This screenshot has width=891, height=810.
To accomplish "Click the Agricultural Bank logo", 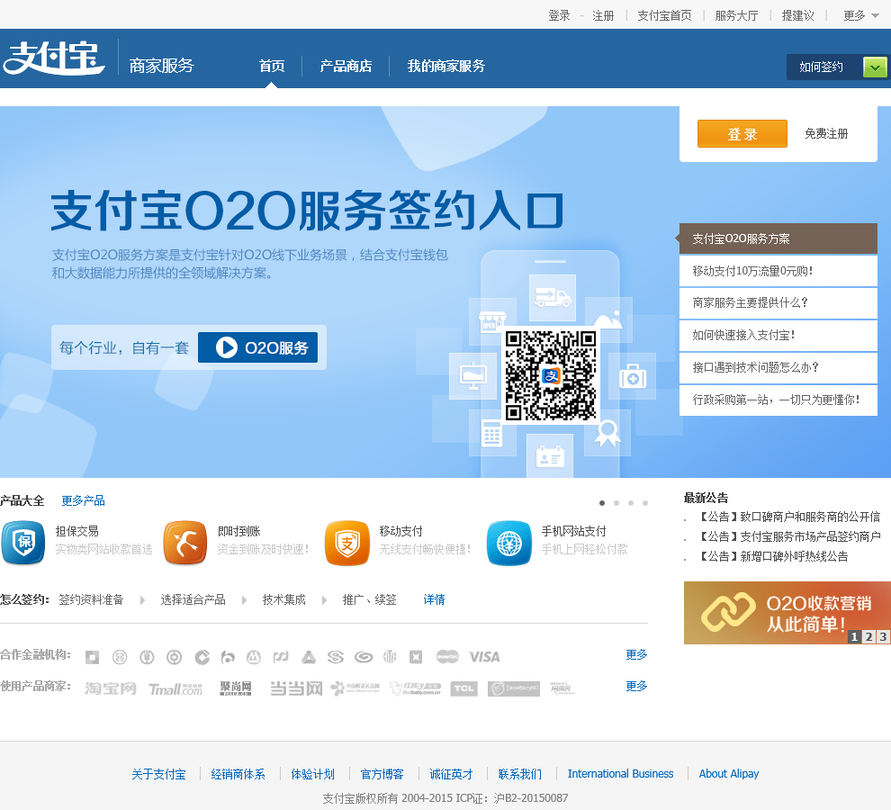I will pyautogui.click(x=147, y=657).
